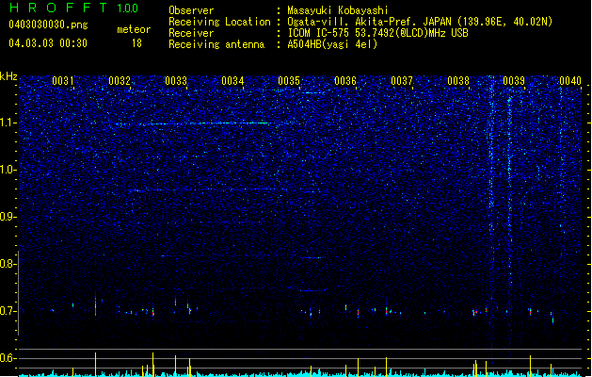
Task: Click the meteor count 18
Action: [x=136, y=43]
